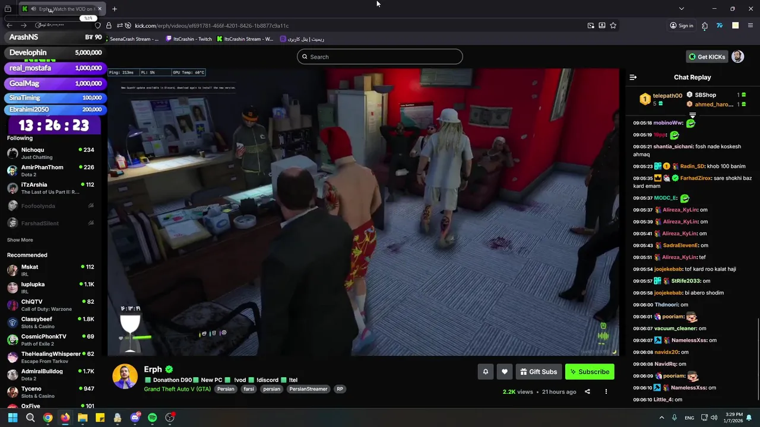Open Grand Theft Auto V category link
Image resolution: width=760 pixels, height=427 pixels.
[178, 389]
